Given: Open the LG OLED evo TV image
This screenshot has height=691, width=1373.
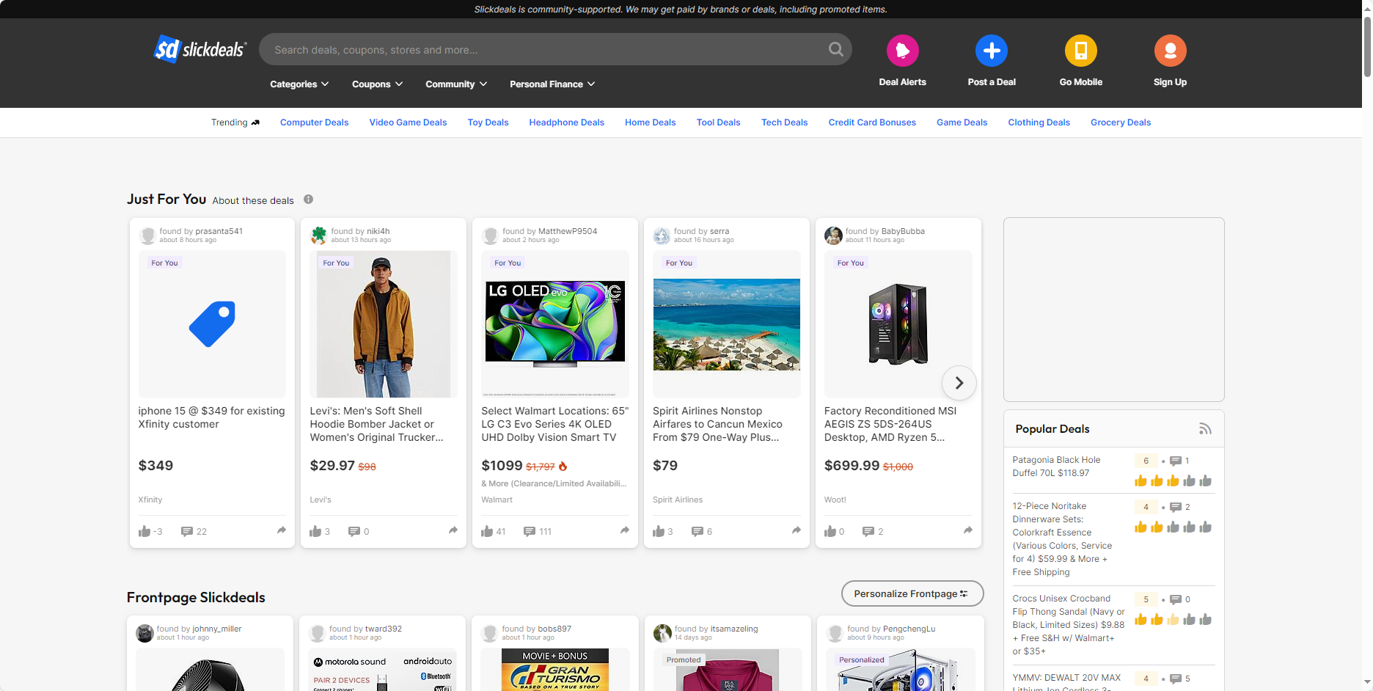Looking at the screenshot, I should tap(555, 324).
